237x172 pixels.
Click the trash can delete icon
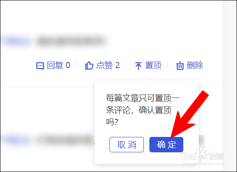(x=180, y=65)
